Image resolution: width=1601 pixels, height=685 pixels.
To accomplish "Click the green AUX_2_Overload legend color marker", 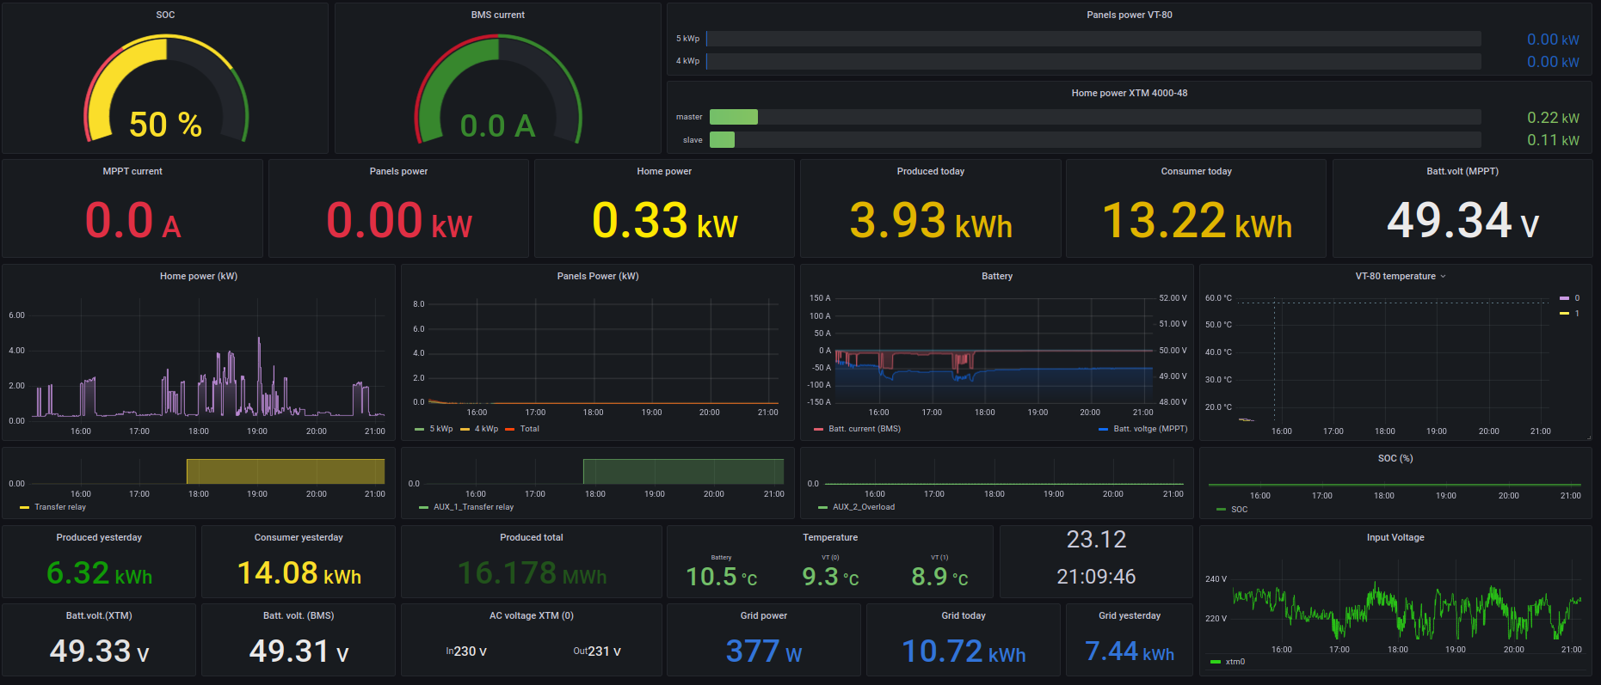I will tap(822, 507).
